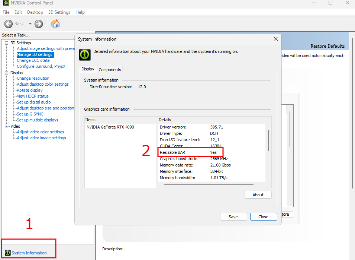355x260 pixels.
Task: Click the About button
Action: tap(258, 195)
